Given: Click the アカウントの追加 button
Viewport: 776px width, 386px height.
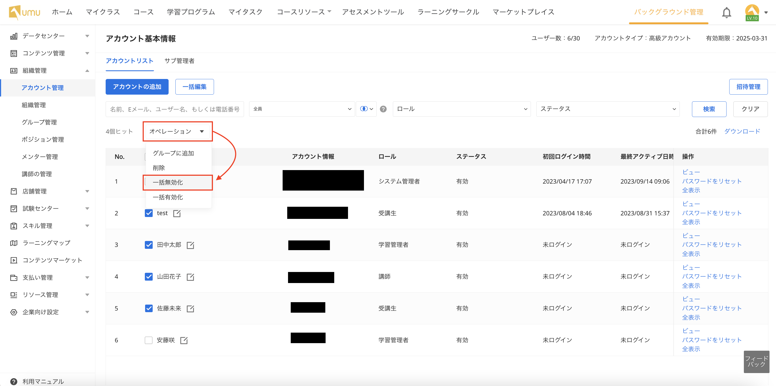Looking at the screenshot, I should coord(137,87).
